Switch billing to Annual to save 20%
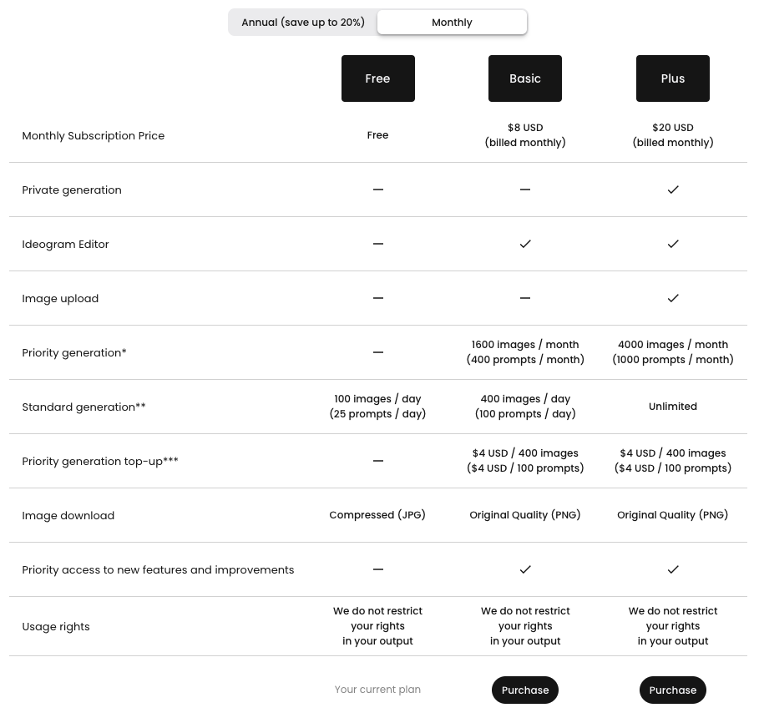 303,22
